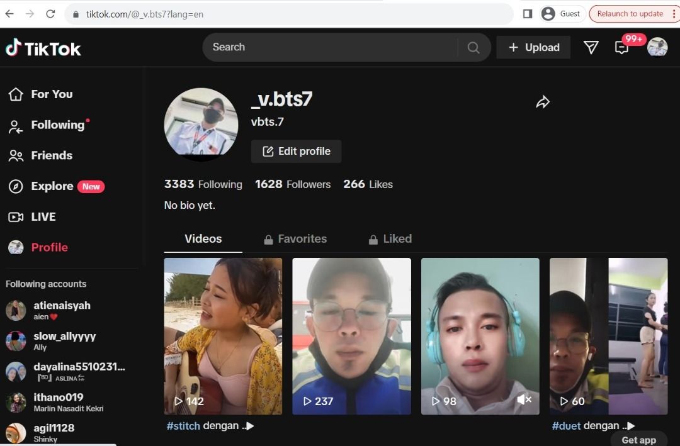Click the TikTok logo
Screen dimensions: 680x446
click(x=43, y=48)
